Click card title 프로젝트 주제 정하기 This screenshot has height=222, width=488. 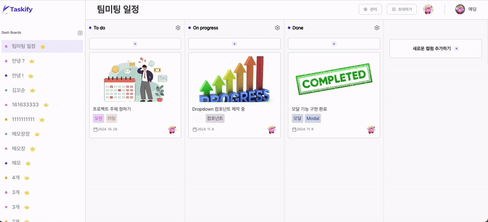[x=112, y=109]
